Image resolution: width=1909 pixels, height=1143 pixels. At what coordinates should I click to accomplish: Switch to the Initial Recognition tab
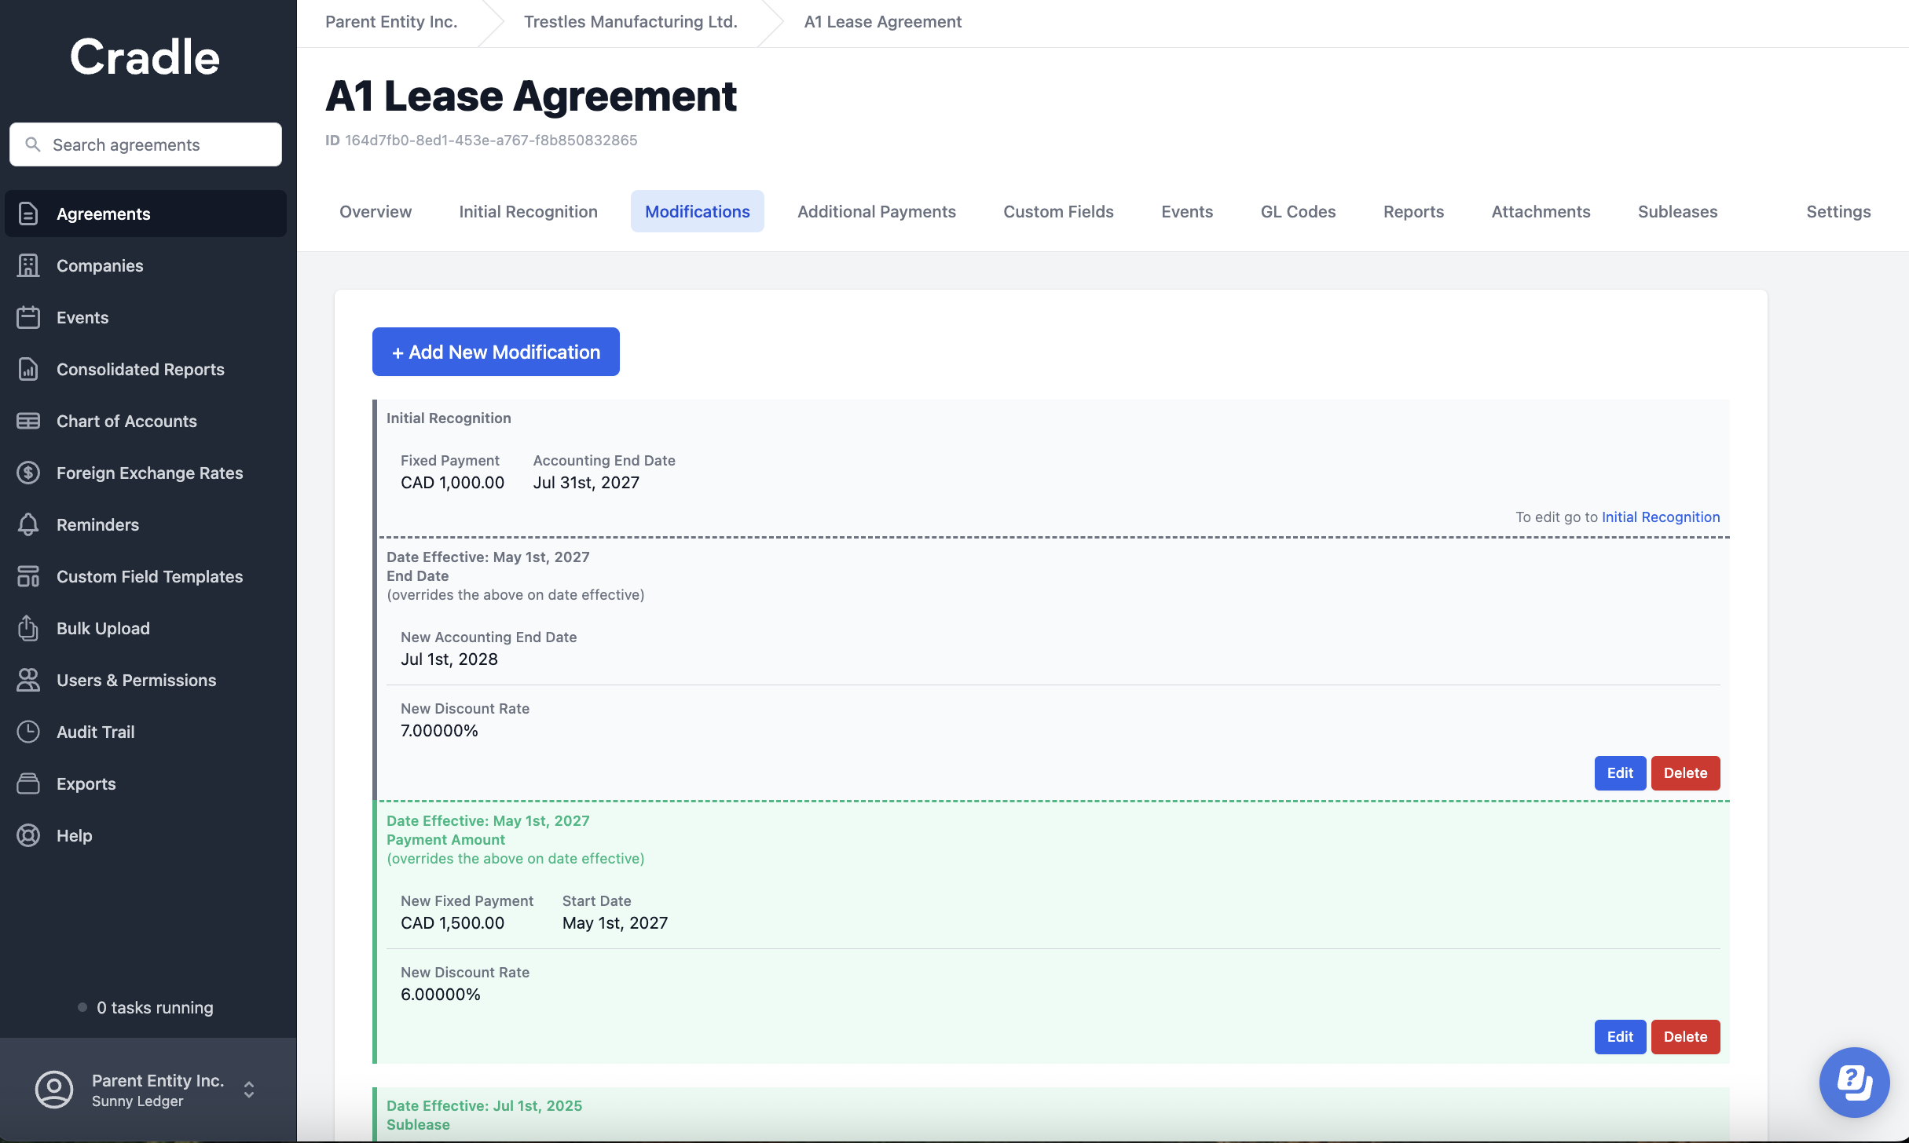pyautogui.click(x=528, y=211)
